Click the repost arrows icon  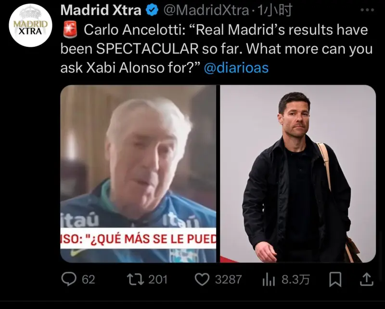[136, 280]
